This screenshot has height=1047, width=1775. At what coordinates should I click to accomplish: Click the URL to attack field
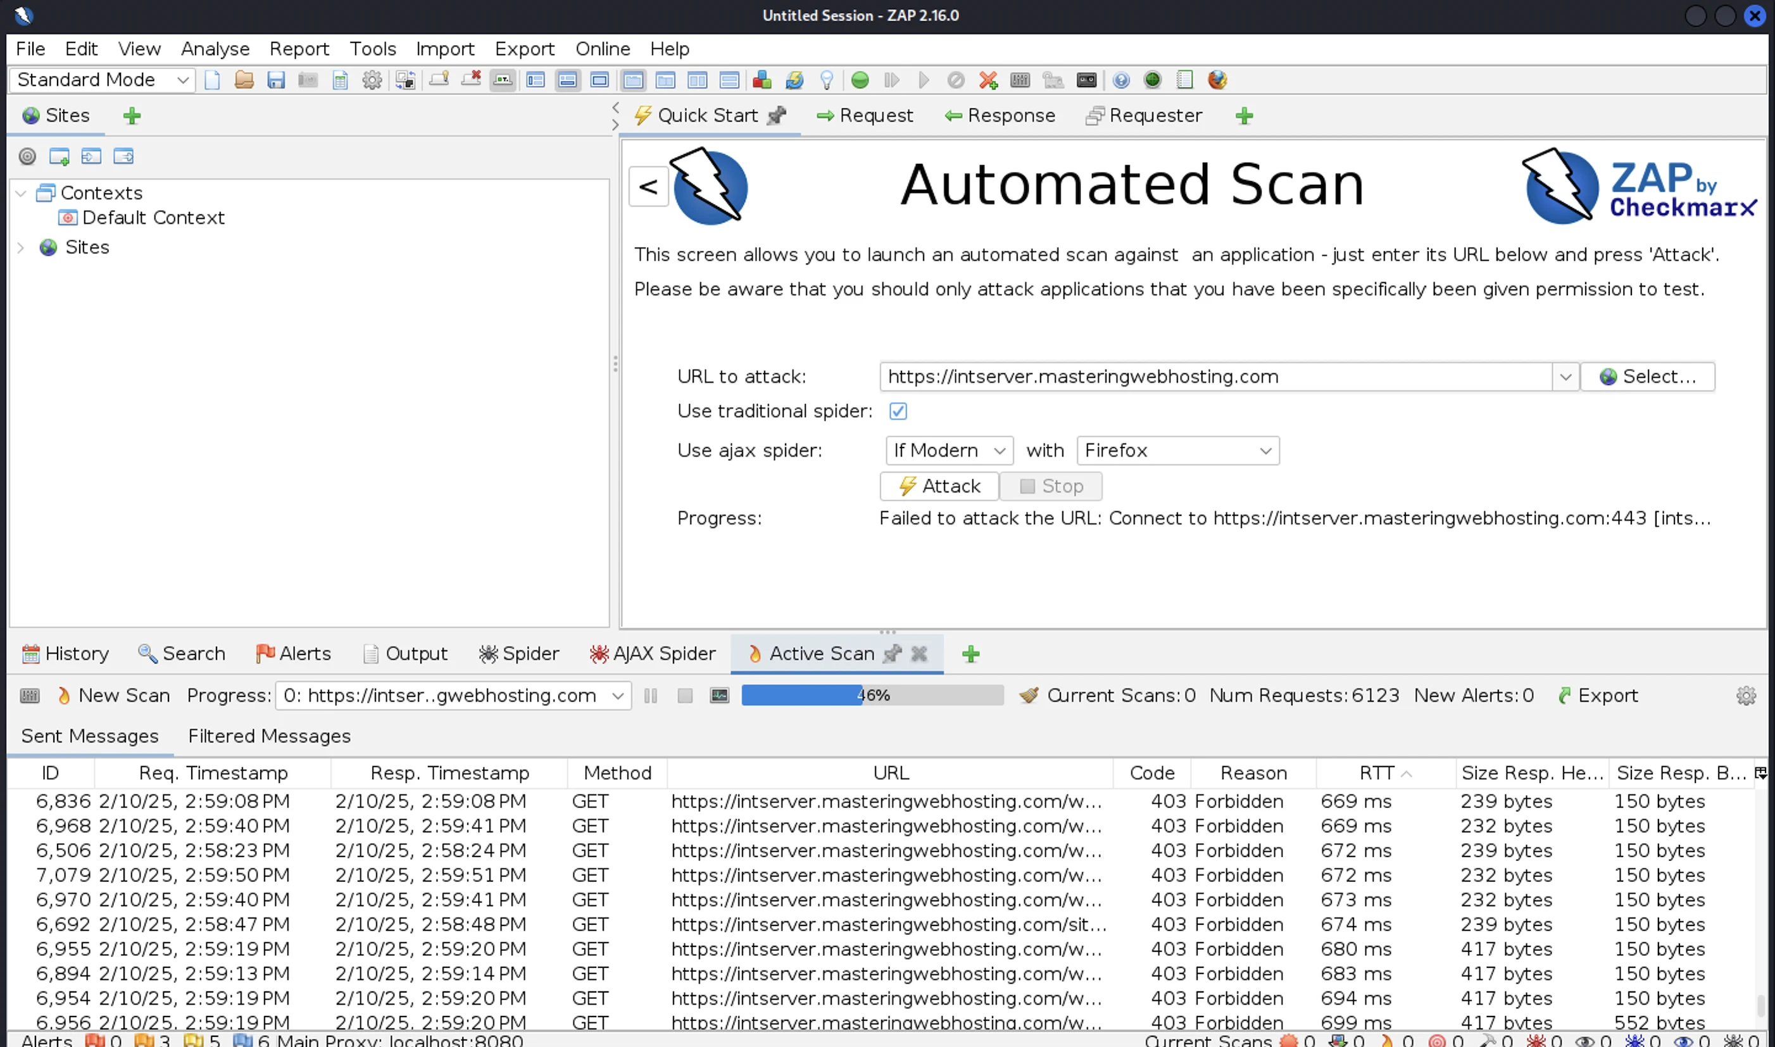[1215, 377]
